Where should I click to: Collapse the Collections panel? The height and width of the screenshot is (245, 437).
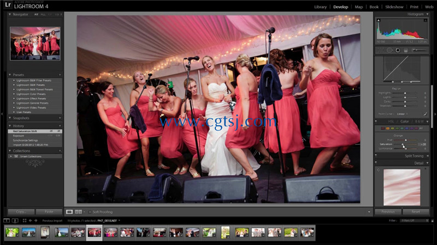click(10, 151)
